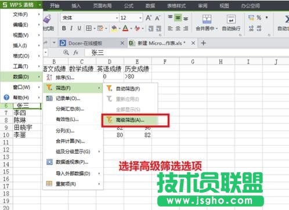
Task: Expand the fill color dropdown arrow
Action: [x=120, y=28]
